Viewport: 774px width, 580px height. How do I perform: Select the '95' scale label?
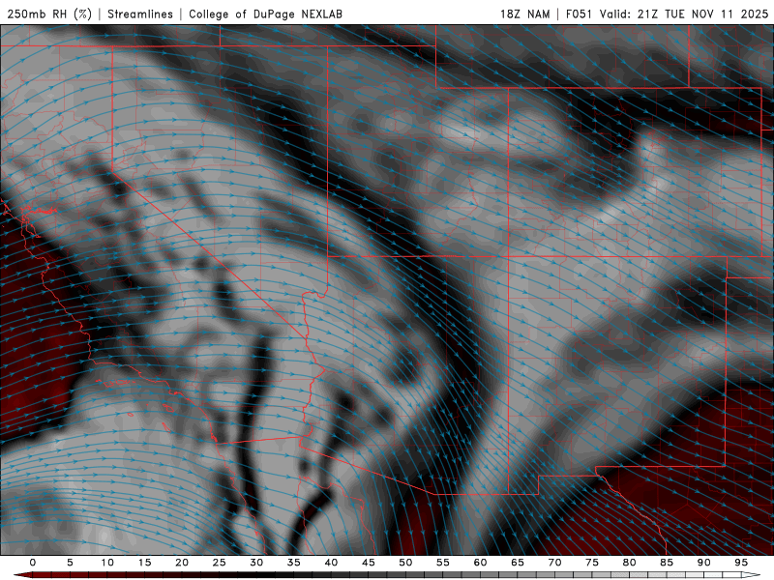741,563
